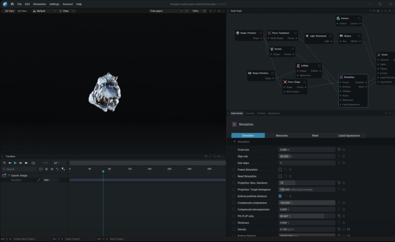Zoom in the viewport with plus
Image resolution: width=395 pixels, height=242 pixels.
tap(204, 11)
